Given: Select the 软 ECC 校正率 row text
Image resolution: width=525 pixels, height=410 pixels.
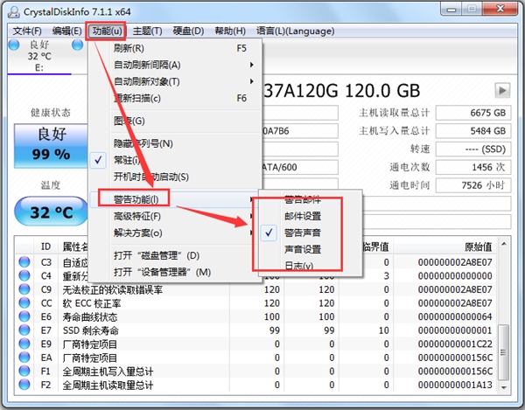Looking at the screenshot, I should [91, 303].
